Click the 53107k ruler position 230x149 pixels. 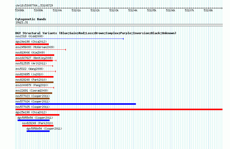(x=189, y=10)
